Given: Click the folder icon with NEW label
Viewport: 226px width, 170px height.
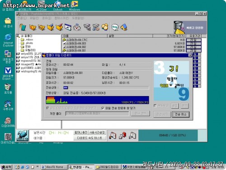Looking at the screenshot, I should click(42, 27).
